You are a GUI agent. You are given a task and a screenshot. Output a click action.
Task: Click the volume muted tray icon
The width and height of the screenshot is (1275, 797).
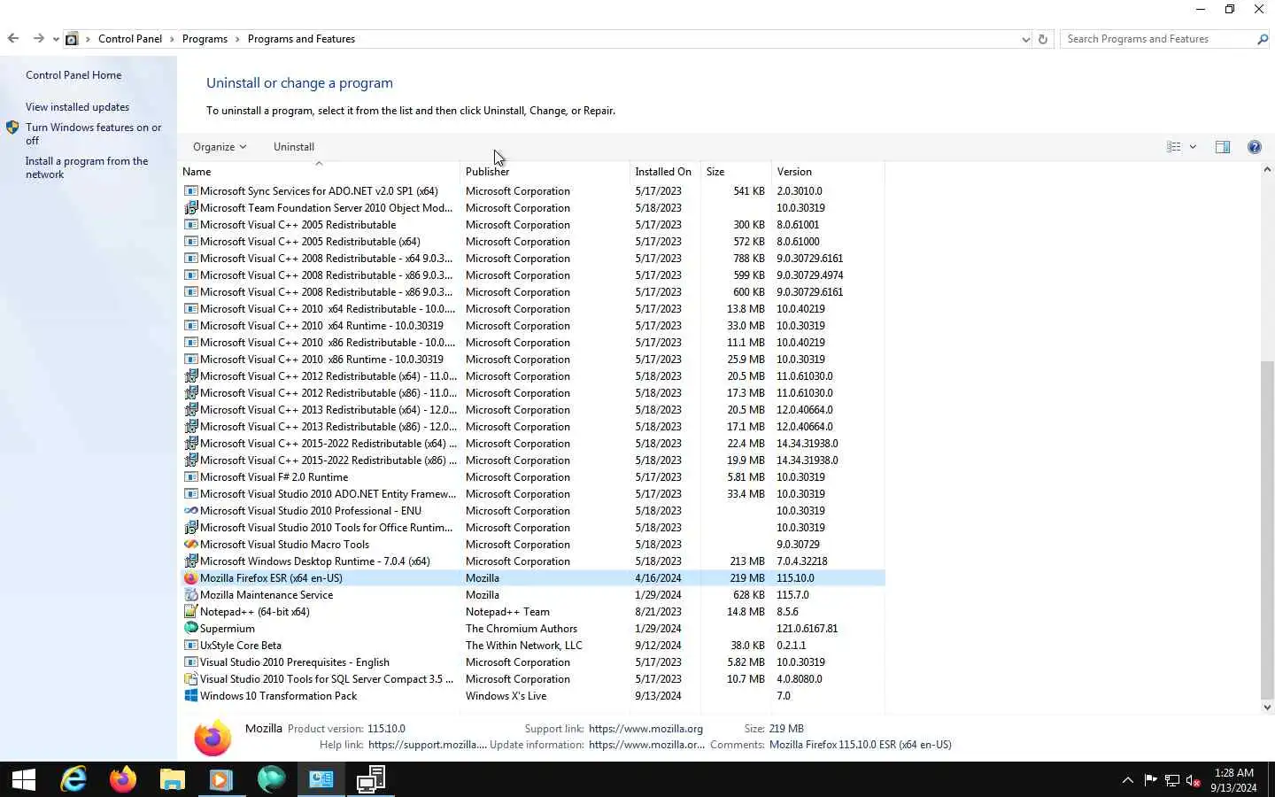pyautogui.click(x=1194, y=780)
